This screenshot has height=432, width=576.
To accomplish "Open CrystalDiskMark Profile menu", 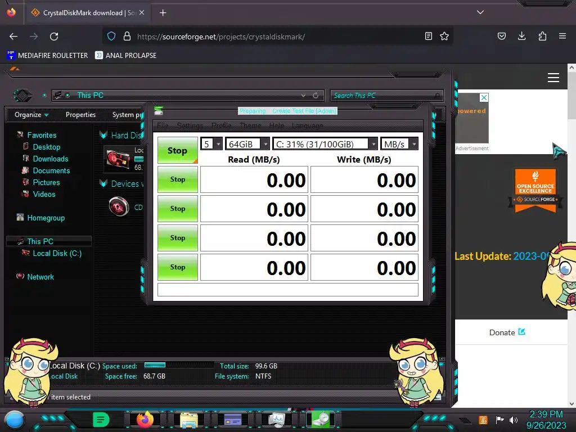I will tap(222, 125).
